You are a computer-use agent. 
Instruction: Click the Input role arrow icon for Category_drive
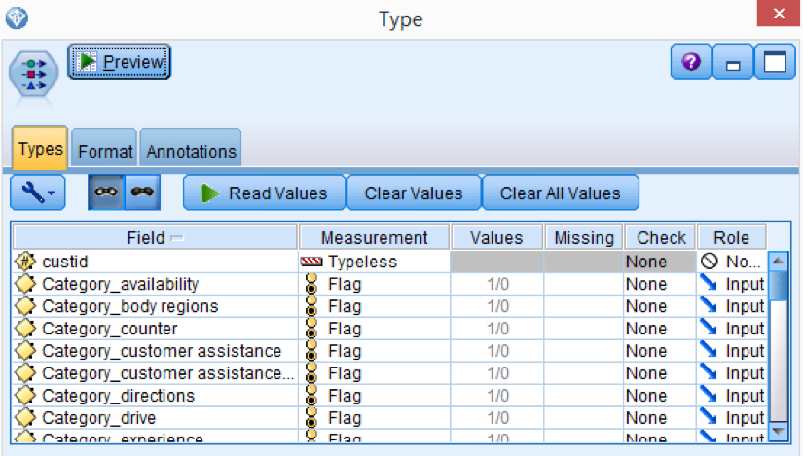(709, 416)
